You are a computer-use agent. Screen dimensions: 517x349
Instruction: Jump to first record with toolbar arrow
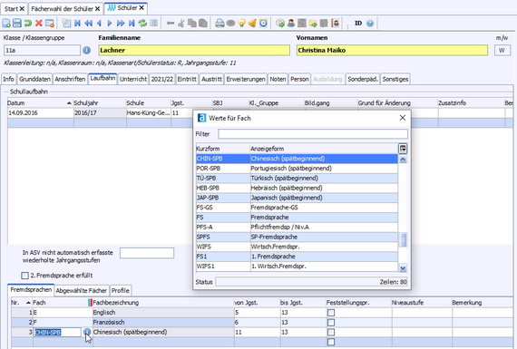click(x=77, y=23)
